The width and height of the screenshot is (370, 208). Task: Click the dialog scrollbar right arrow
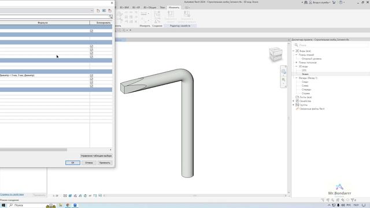(110, 150)
